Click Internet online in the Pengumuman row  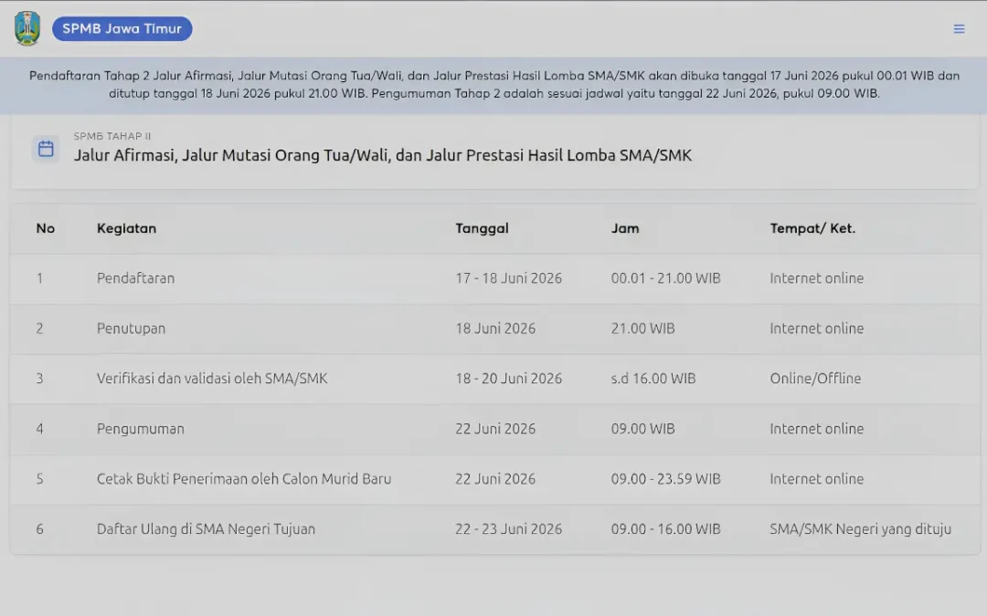pos(816,429)
